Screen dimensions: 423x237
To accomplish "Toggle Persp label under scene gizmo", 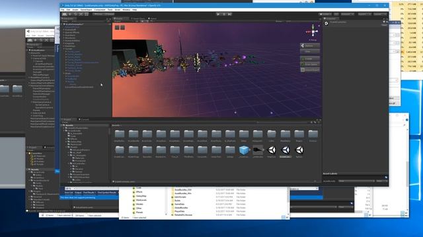I will tap(313, 40).
